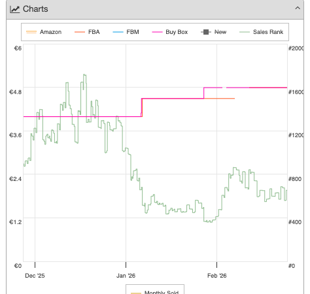Toggle the Monthly Sold legend entry
The height and width of the screenshot is (294, 310).
pos(154,292)
